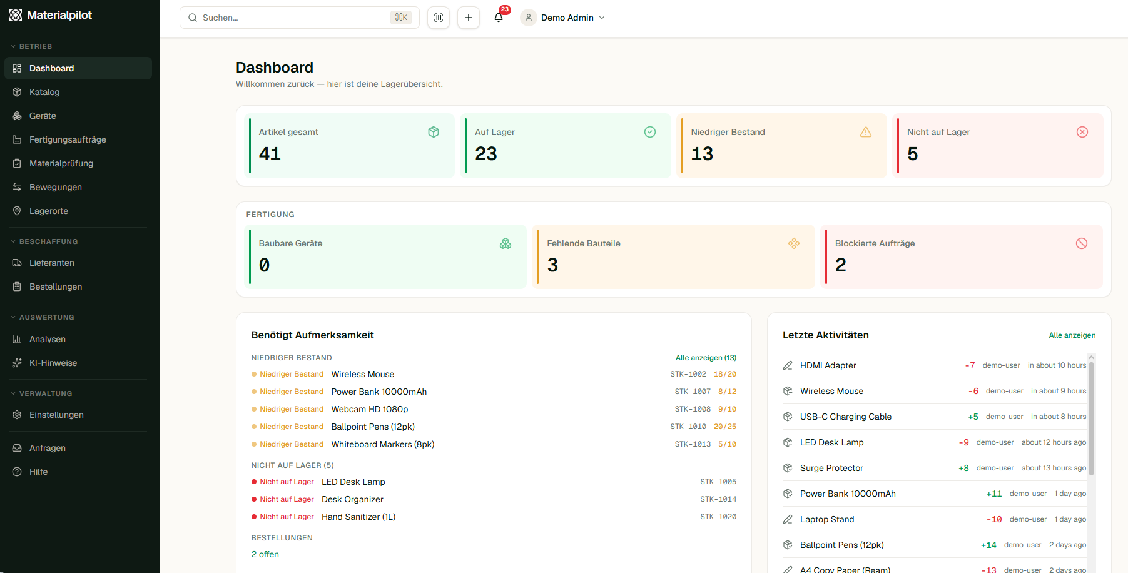Show all low stock items via Alle anzeigen (13)
The image size is (1128, 573).
[x=706, y=357]
